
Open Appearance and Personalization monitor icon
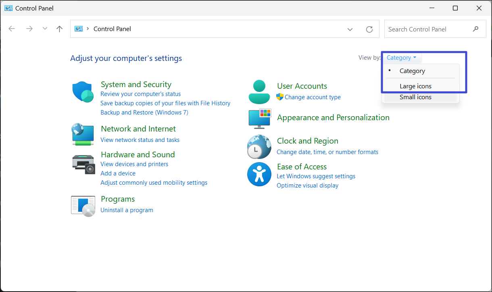pyautogui.click(x=259, y=119)
